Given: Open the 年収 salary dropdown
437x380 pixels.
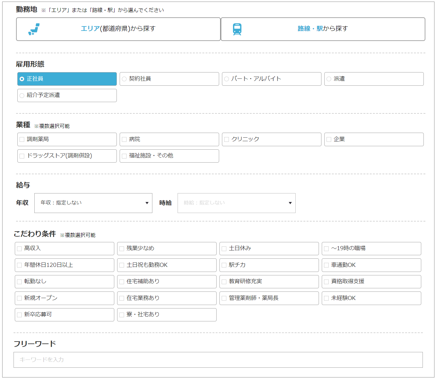Looking at the screenshot, I should click(x=93, y=203).
